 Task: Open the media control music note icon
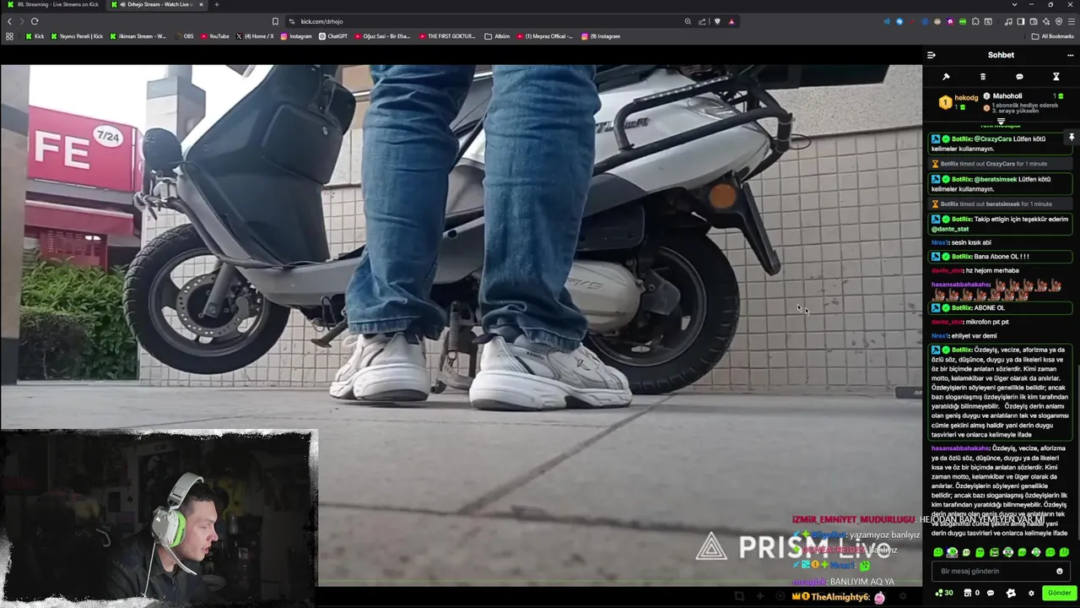point(1008,21)
